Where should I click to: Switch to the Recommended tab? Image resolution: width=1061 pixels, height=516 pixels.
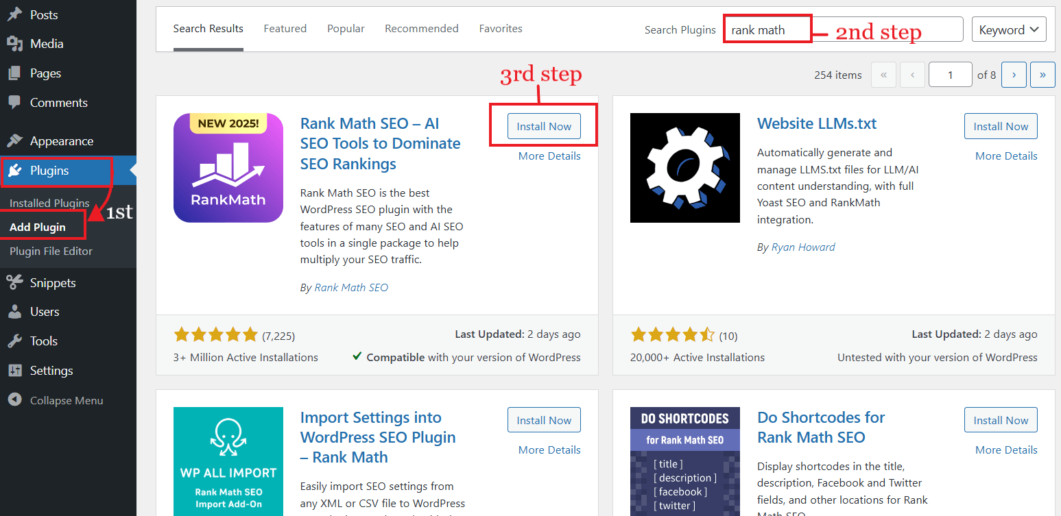click(422, 29)
